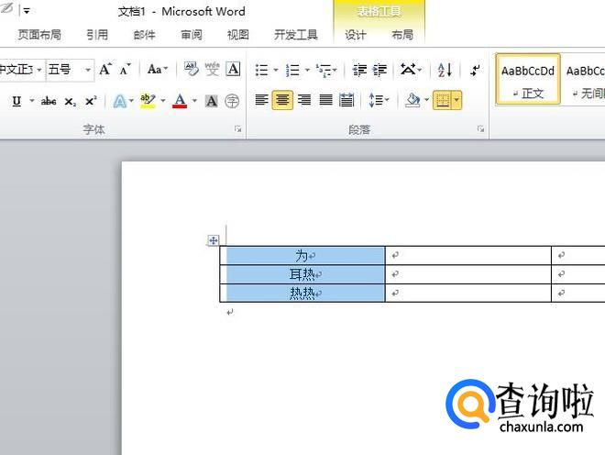Viewport: 605px width, 455px height.
Task: Open the 视图 tab
Action: [238, 34]
